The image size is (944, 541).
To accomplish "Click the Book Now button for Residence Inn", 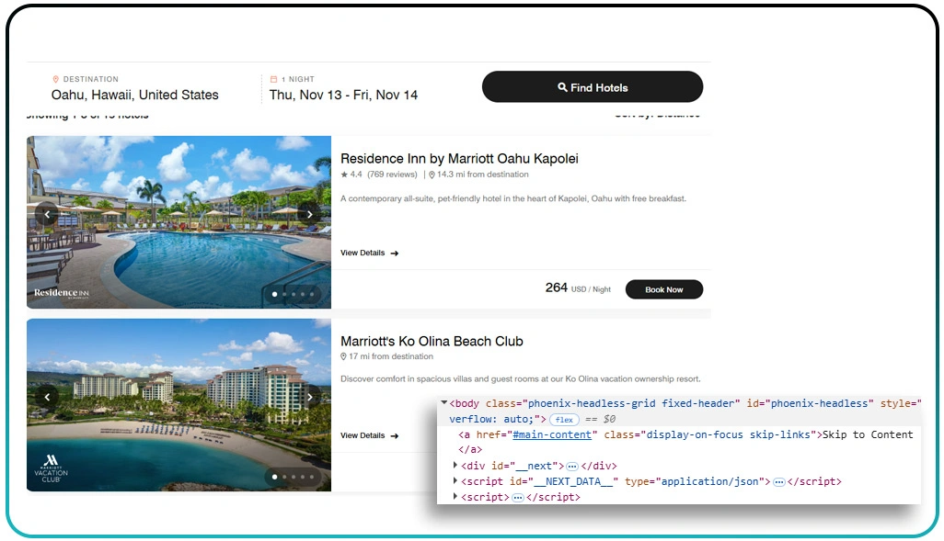I will coord(663,289).
